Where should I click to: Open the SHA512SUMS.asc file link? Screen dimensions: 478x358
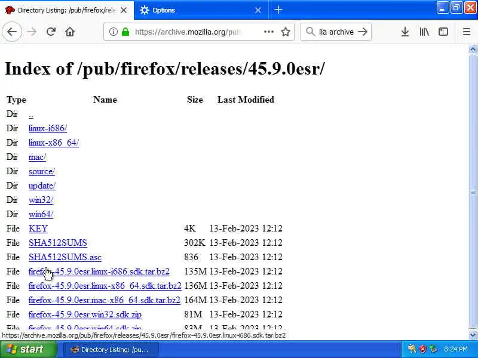65,257
